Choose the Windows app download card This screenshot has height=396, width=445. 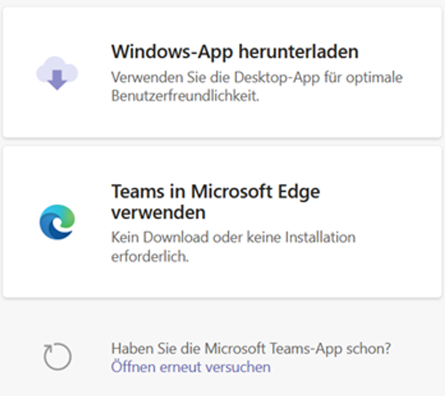tap(222, 73)
